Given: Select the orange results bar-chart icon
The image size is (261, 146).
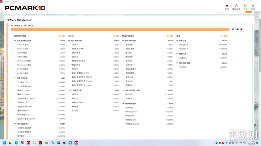Looking at the screenshot, I should coord(245,6).
